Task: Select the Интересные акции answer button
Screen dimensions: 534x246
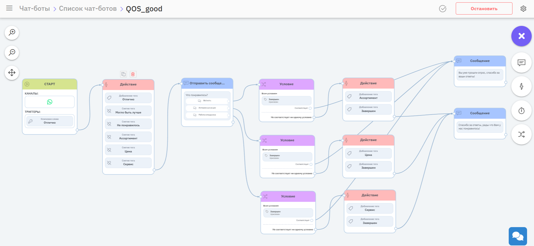Action: (x=207, y=108)
